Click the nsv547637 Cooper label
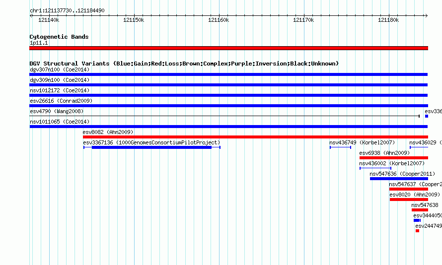Image resolution: width=442 pixels, height=265 pixels. [416, 184]
